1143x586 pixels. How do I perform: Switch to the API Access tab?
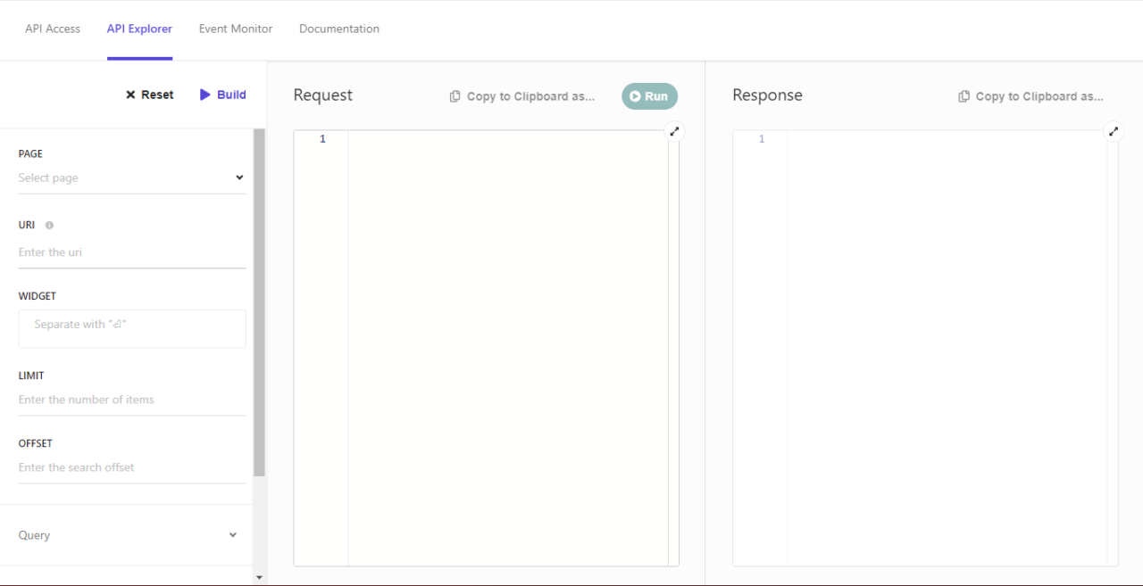[x=52, y=29]
